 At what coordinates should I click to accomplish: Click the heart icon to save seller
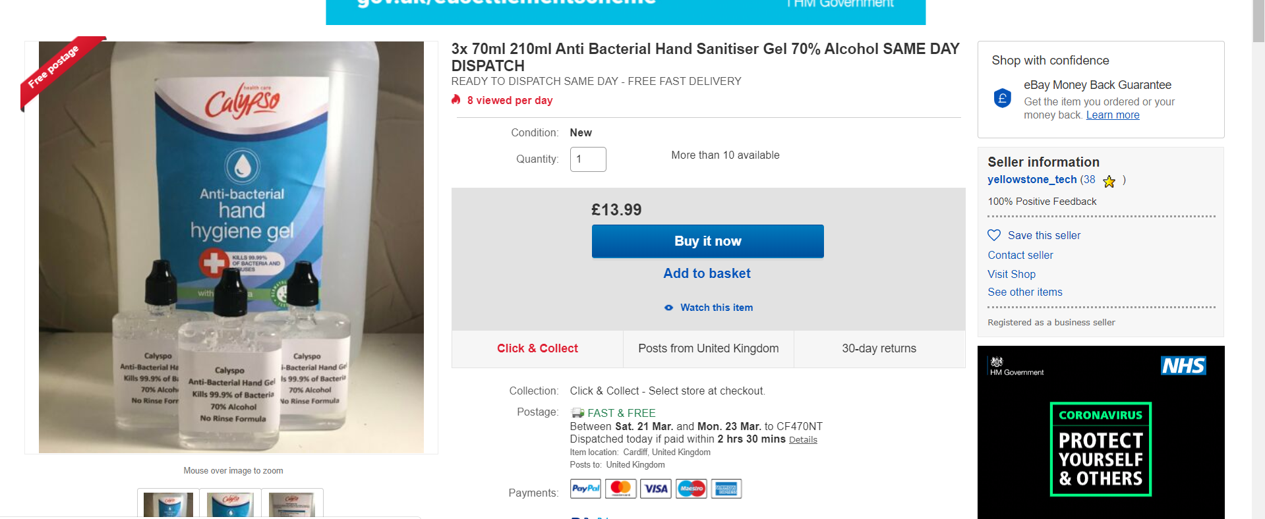(994, 235)
